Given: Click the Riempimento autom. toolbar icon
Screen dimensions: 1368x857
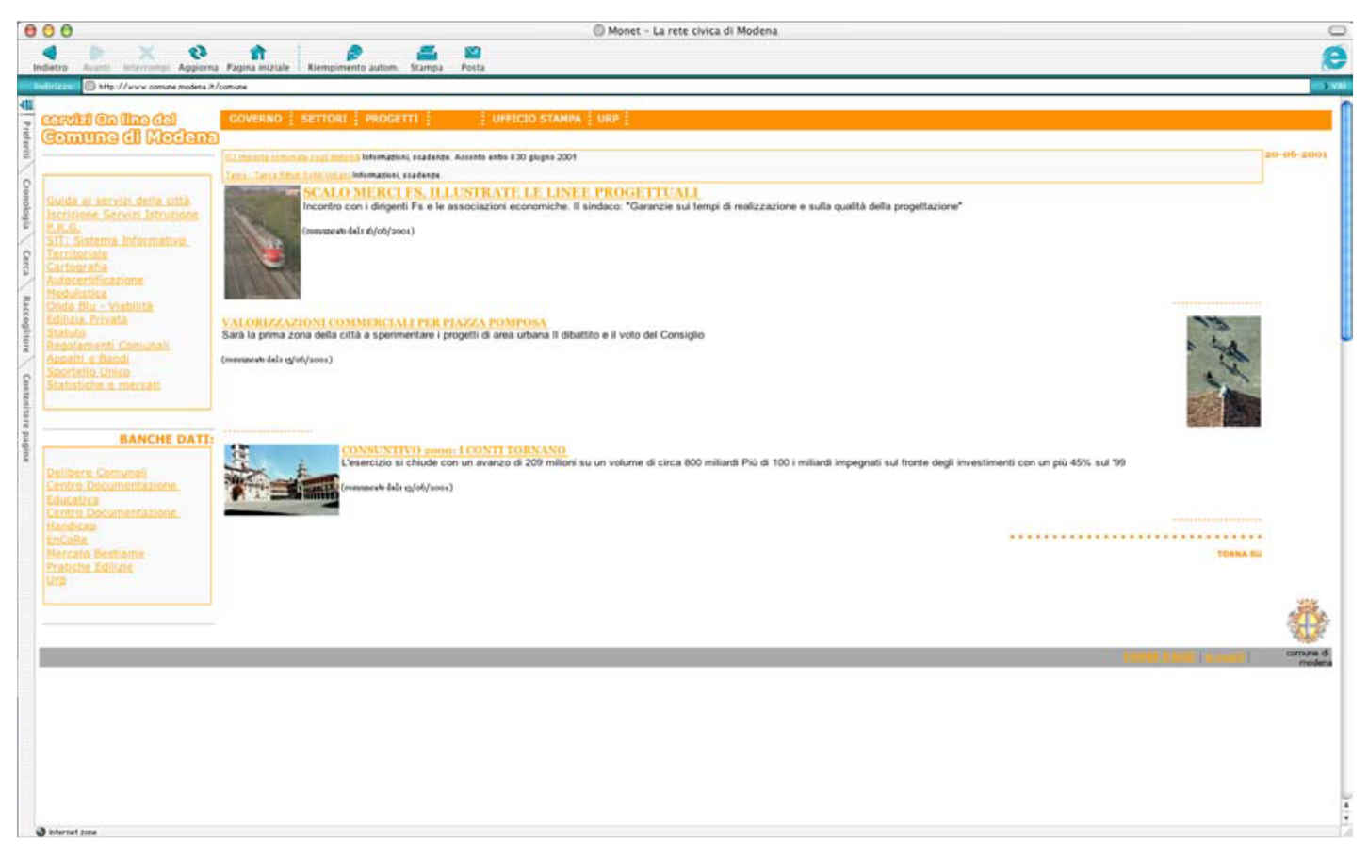Looking at the screenshot, I should pos(353,54).
